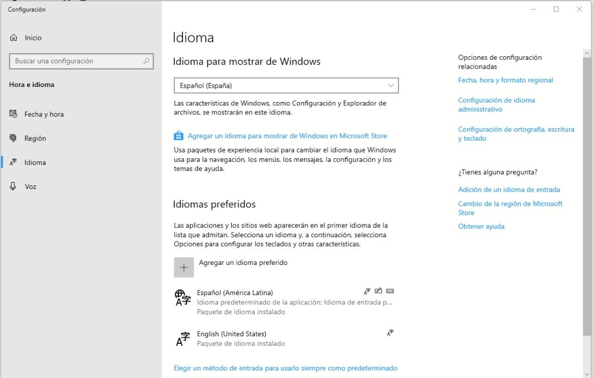The height and width of the screenshot is (378, 593).
Task: Click the Voz microphone icon
Action: (x=14, y=187)
